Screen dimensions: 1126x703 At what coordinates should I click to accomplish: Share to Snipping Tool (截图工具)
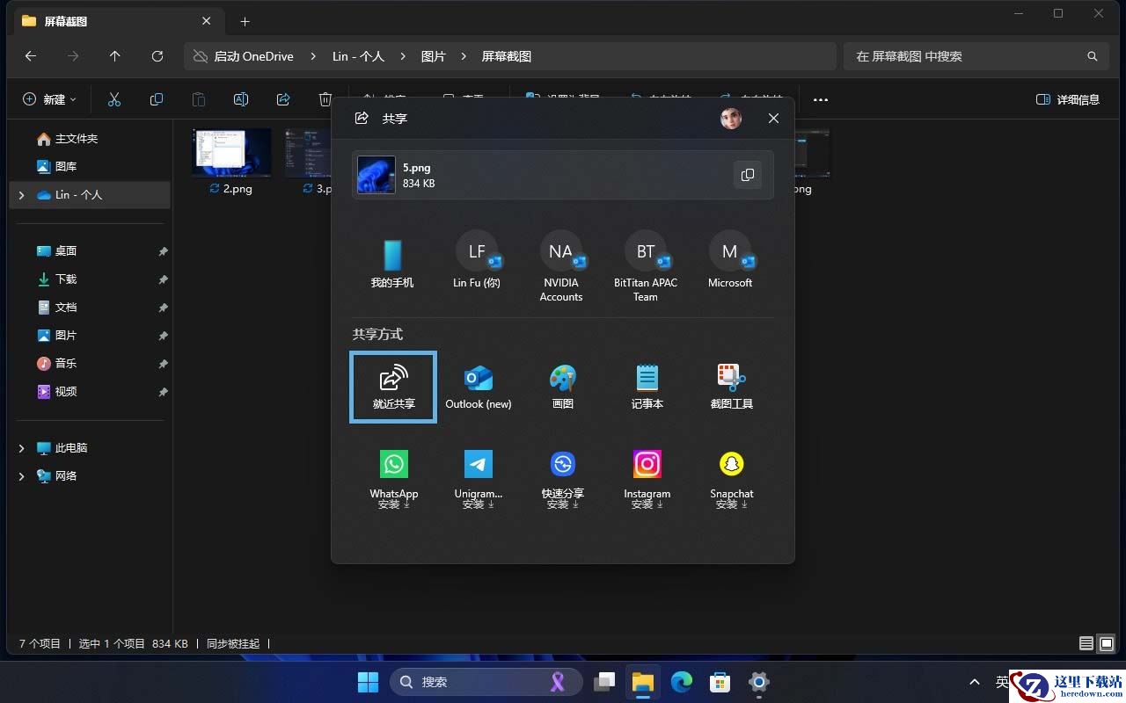[x=732, y=387]
